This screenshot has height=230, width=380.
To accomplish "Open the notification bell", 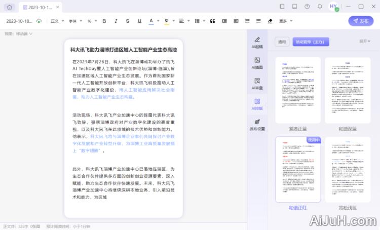I will pyautogui.click(x=320, y=7).
